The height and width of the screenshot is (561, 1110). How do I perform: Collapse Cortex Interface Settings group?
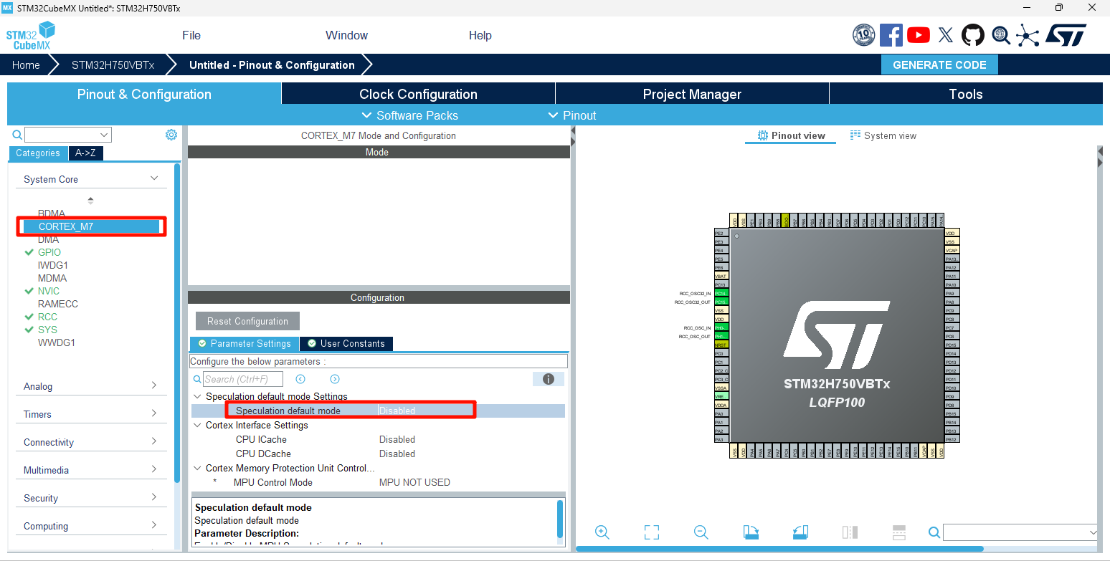click(198, 425)
